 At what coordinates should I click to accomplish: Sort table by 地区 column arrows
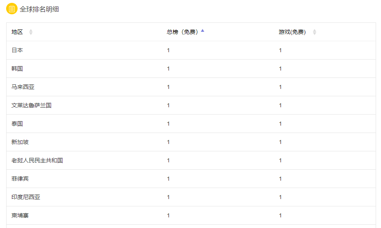[x=31, y=32]
